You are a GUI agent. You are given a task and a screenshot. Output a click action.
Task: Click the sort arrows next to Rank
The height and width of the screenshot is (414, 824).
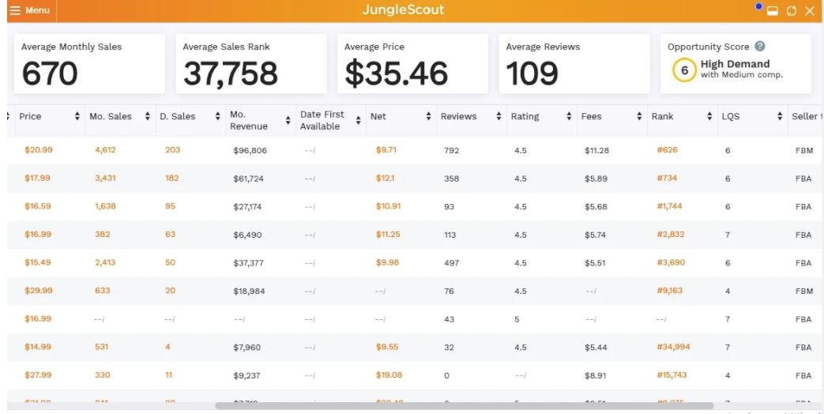click(x=709, y=117)
